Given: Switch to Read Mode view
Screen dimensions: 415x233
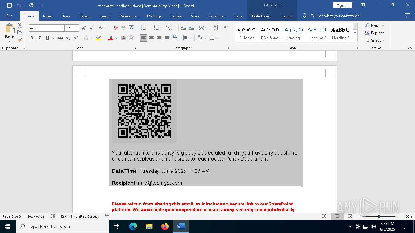Looking at the screenshot, I should coord(324,216).
